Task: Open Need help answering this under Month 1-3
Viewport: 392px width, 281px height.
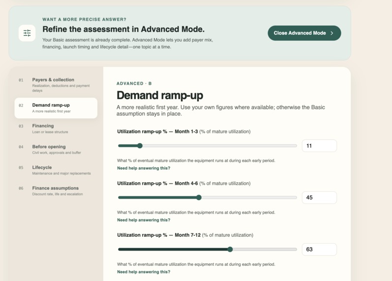Action: point(144,168)
